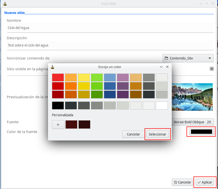Close the Escoja un color dialog
The height and width of the screenshot is (189, 218).
[167, 67]
